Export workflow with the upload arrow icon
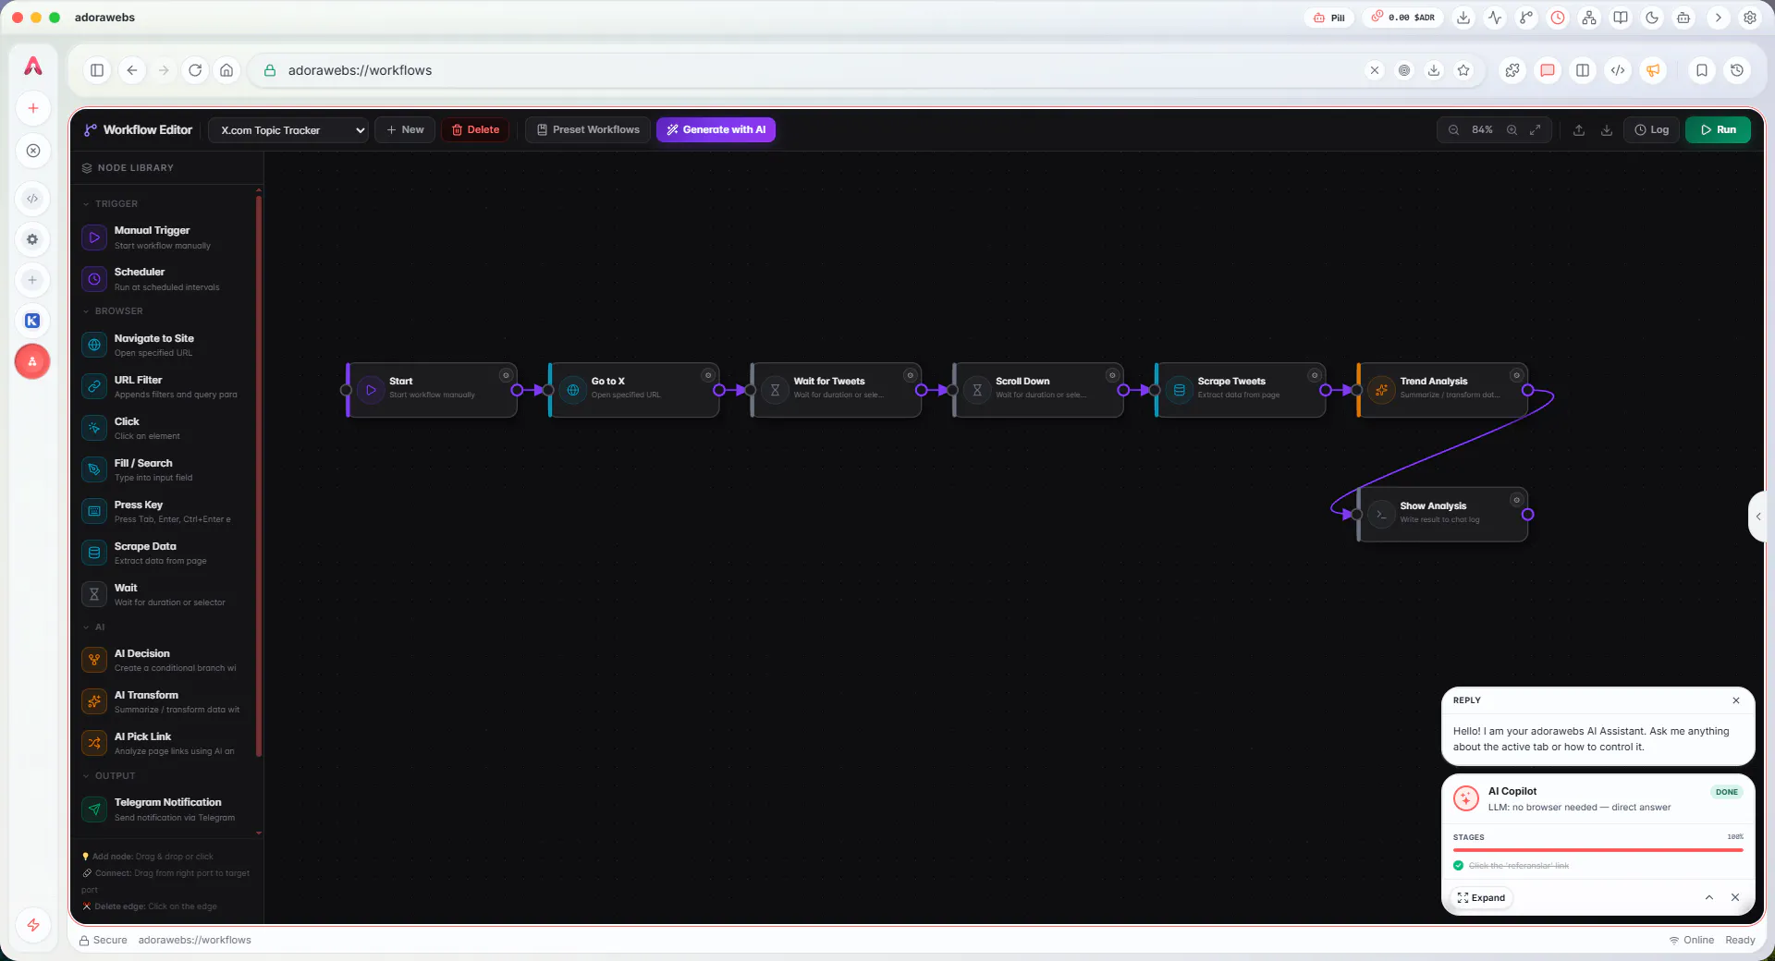This screenshot has width=1775, height=961. [x=1579, y=130]
